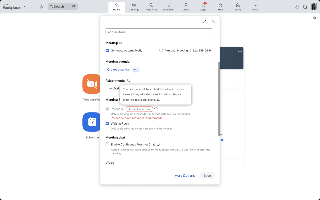Open the Hub
Viewport: 320px width, 200px height.
(x=220, y=7)
